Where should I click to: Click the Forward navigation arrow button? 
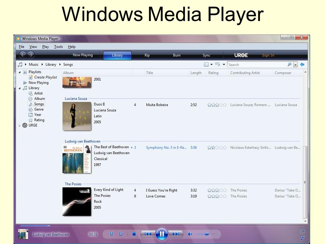point(31,55)
